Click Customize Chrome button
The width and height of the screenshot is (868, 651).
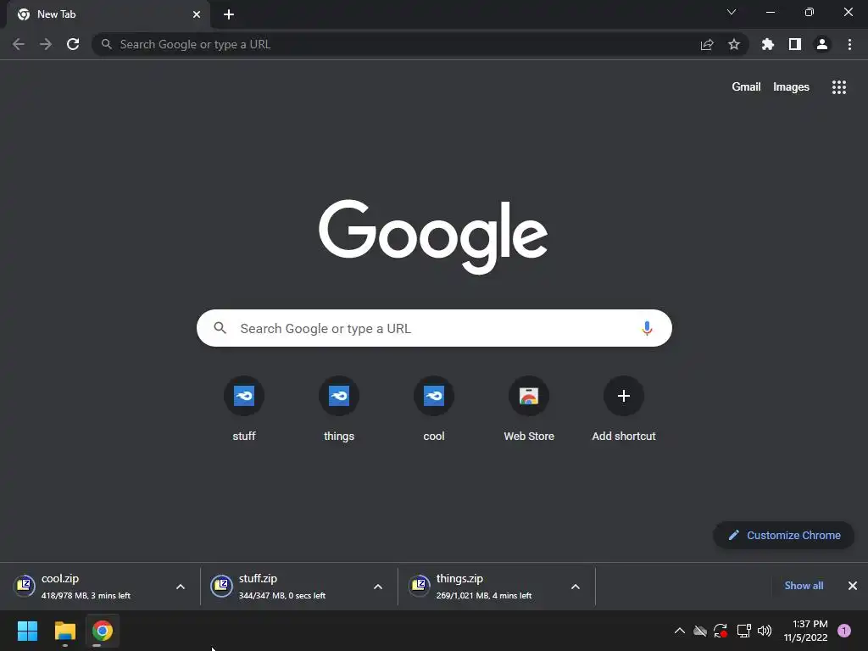(783, 536)
